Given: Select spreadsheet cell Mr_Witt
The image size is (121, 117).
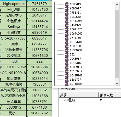Looking at the screenshot, I should tap(14, 9).
